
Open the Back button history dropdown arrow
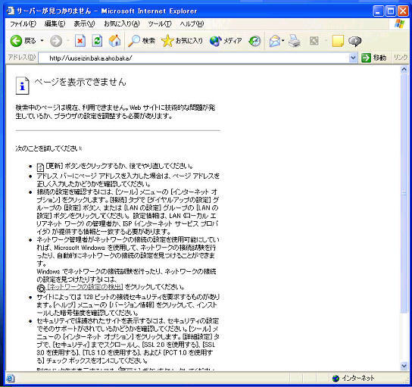[x=42, y=41]
